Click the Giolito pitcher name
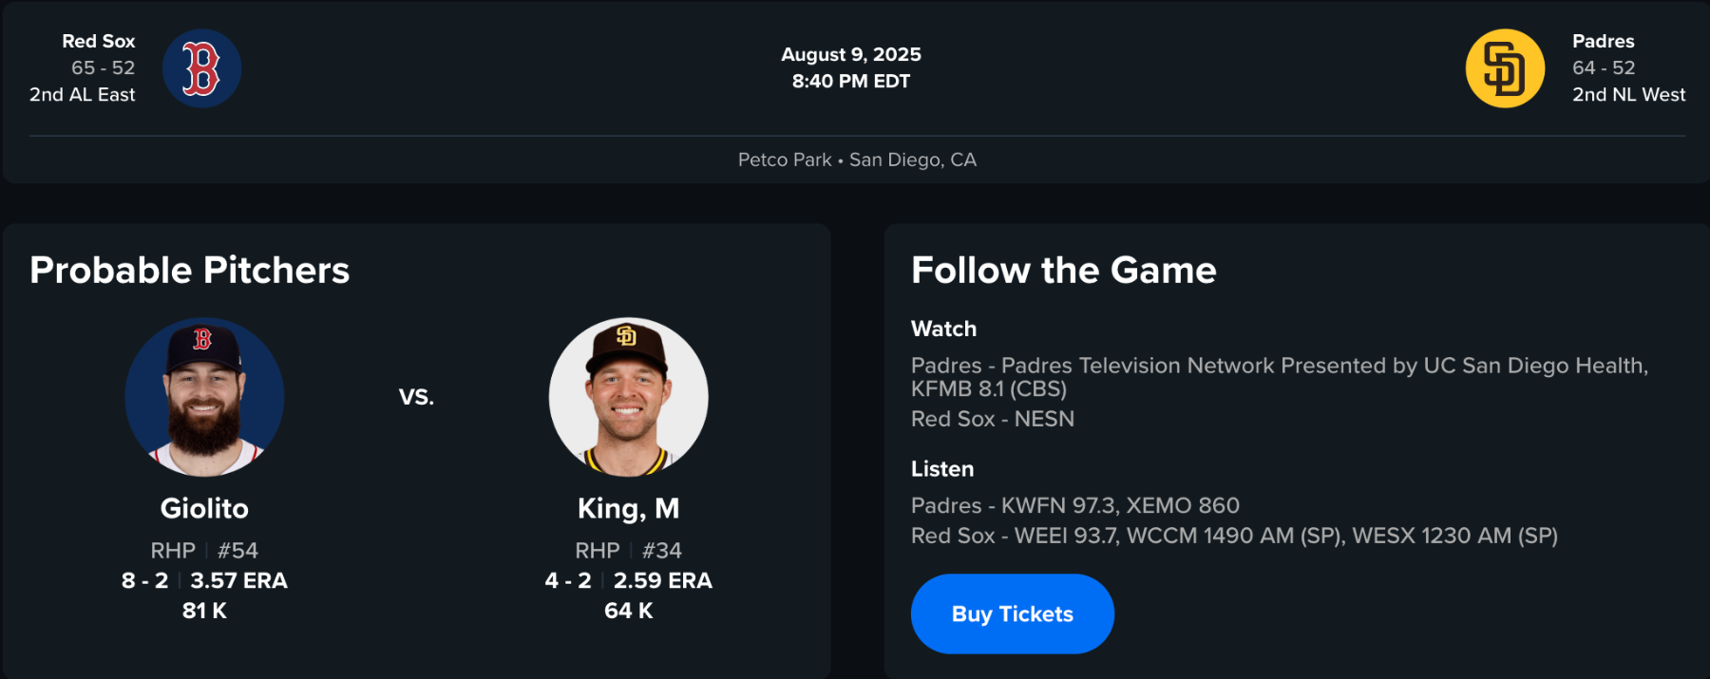 (204, 508)
